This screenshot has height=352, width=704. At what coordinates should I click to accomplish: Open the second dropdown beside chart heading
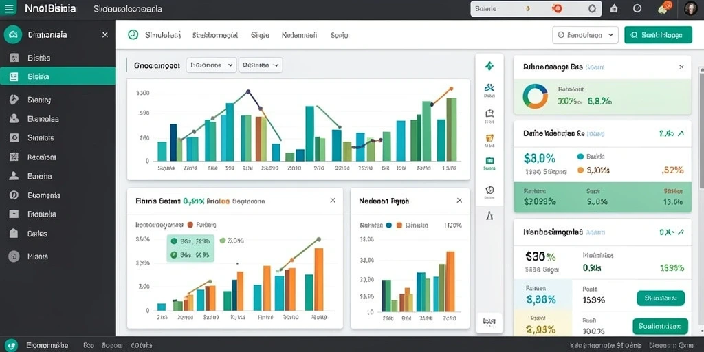click(261, 65)
